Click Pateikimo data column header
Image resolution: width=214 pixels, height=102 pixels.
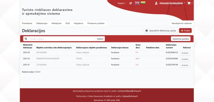(x=152, y=48)
